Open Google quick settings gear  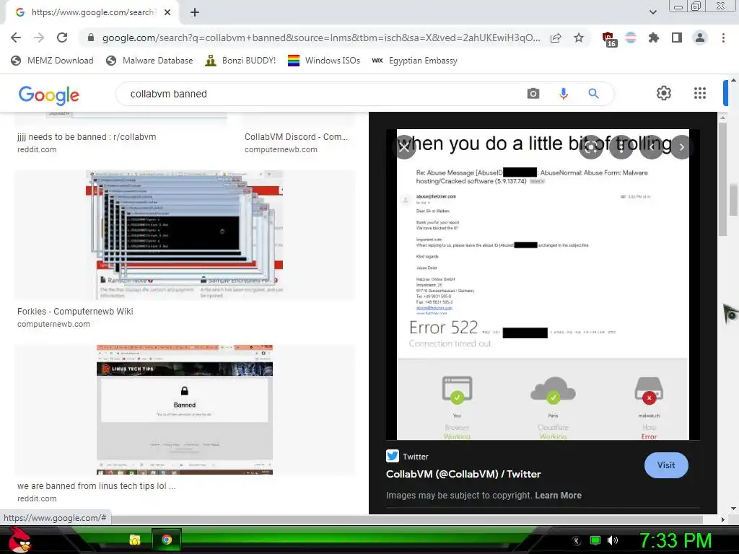[x=664, y=93]
